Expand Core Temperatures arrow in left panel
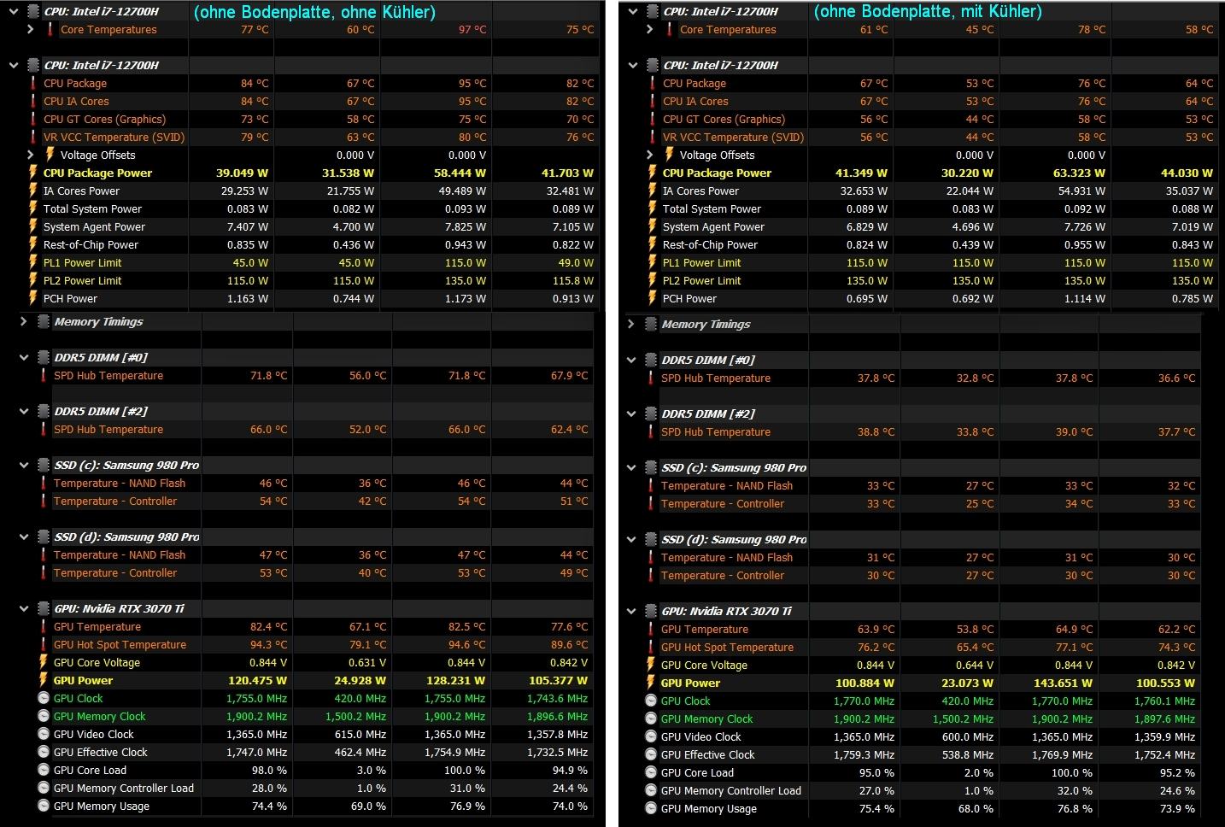The width and height of the screenshot is (1225, 827). click(30, 30)
